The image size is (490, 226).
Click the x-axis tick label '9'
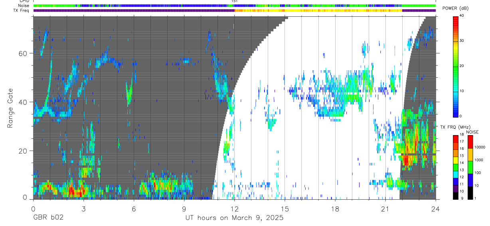[x=184, y=208]
